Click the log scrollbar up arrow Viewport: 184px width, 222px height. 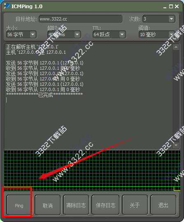[176, 47]
